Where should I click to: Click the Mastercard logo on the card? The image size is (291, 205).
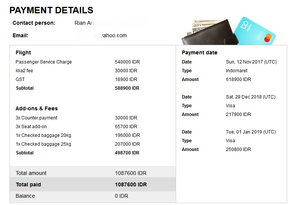pyautogui.click(x=268, y=37)
